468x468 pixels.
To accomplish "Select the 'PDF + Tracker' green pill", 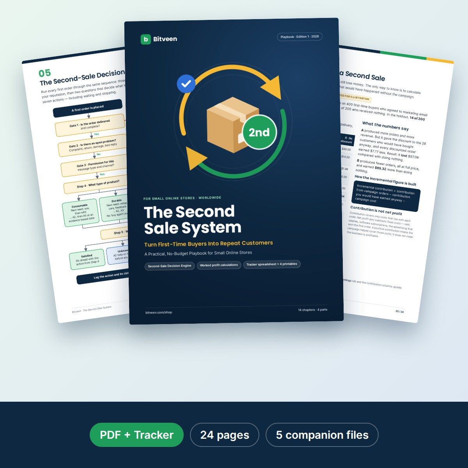I will point(136,435).
